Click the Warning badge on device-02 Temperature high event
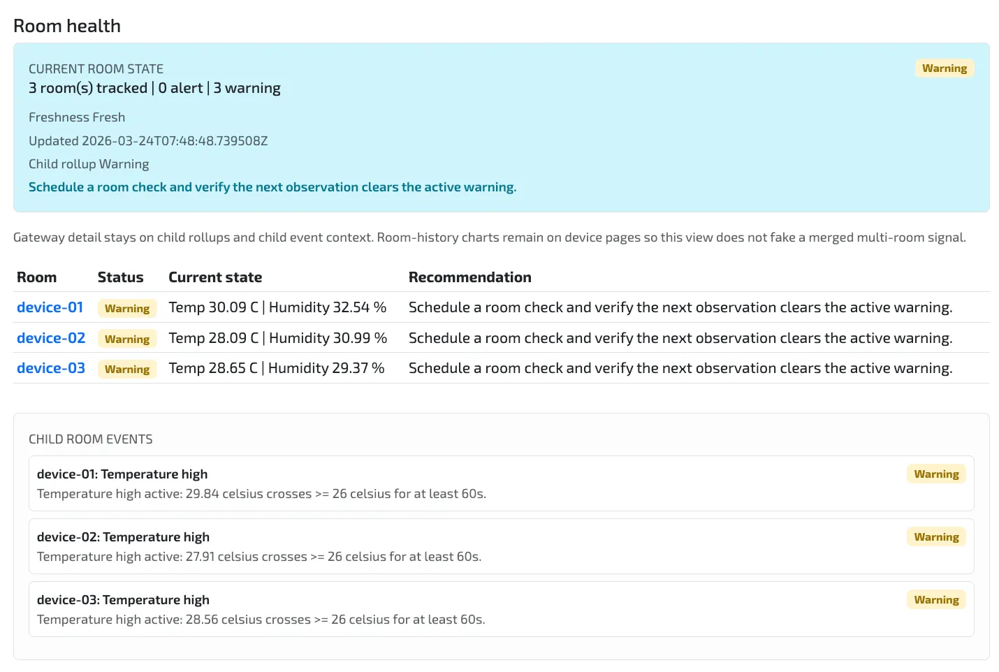999x672 pixels. coord(935,536)
